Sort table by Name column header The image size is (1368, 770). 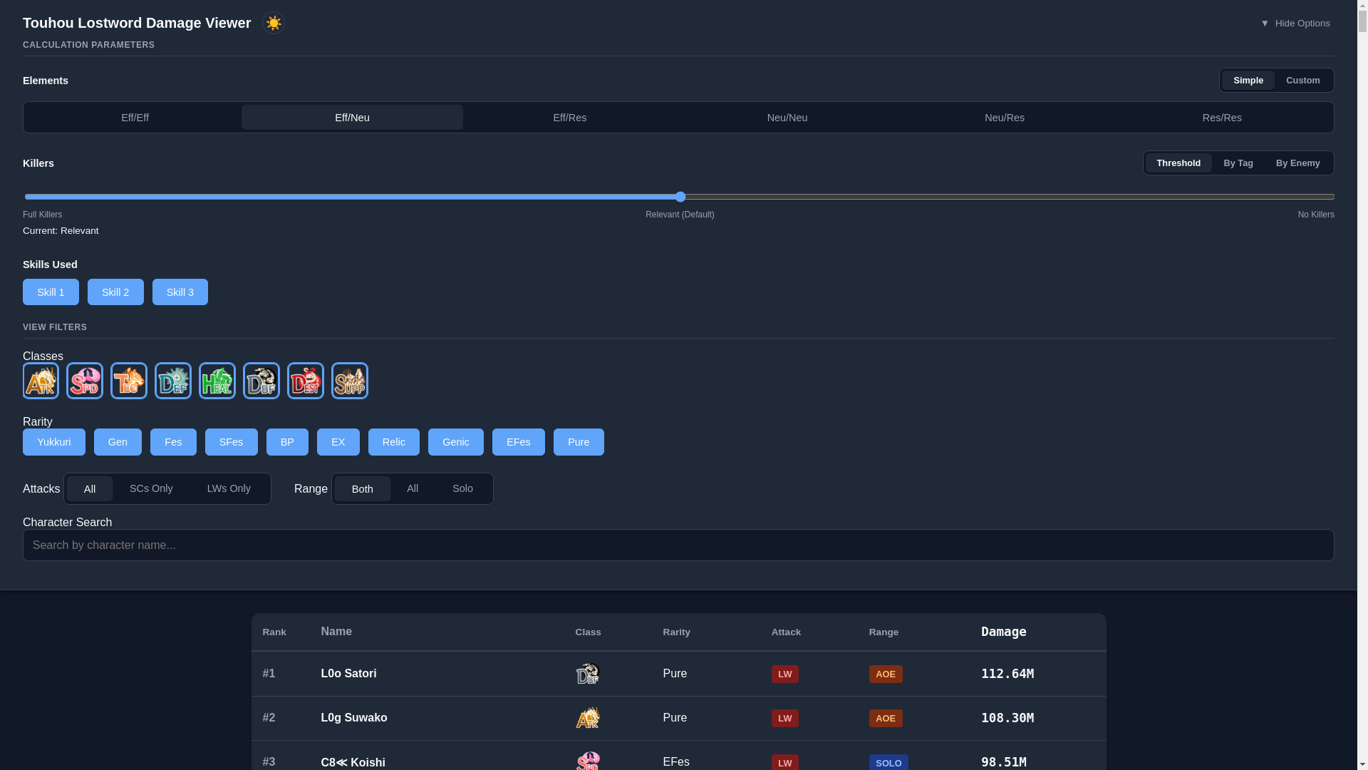click(336, 632)
